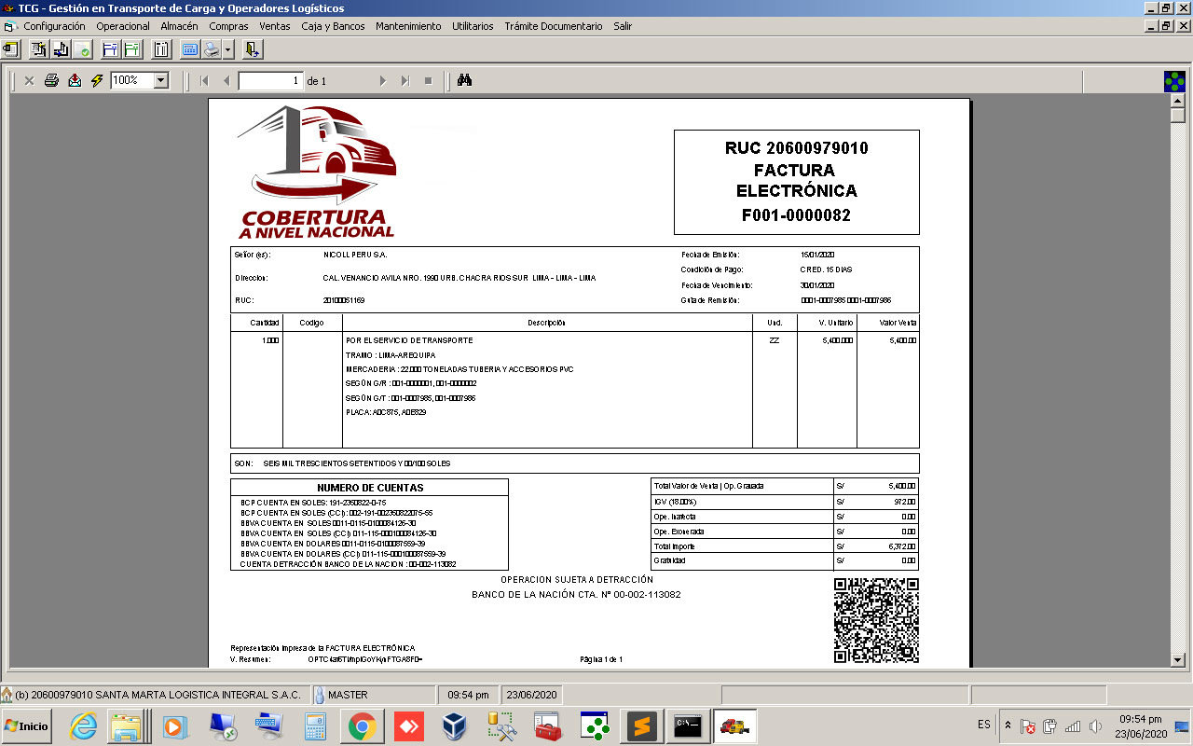Click the print report icon in viewer toolbar
The height and width of the screenshot is (746, 1193).
[x=52, y=81]
